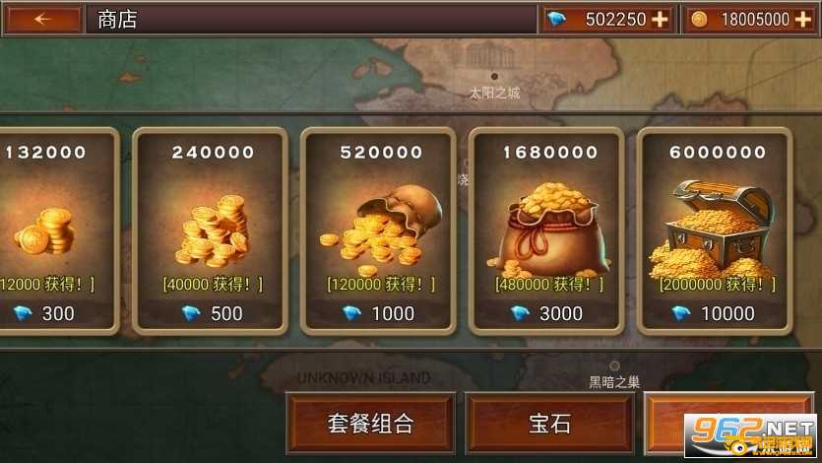The width and height of the screenshot is (822, 463).
Task: Switch to the highlighted orange tab at the bottom
Action: 728,424
